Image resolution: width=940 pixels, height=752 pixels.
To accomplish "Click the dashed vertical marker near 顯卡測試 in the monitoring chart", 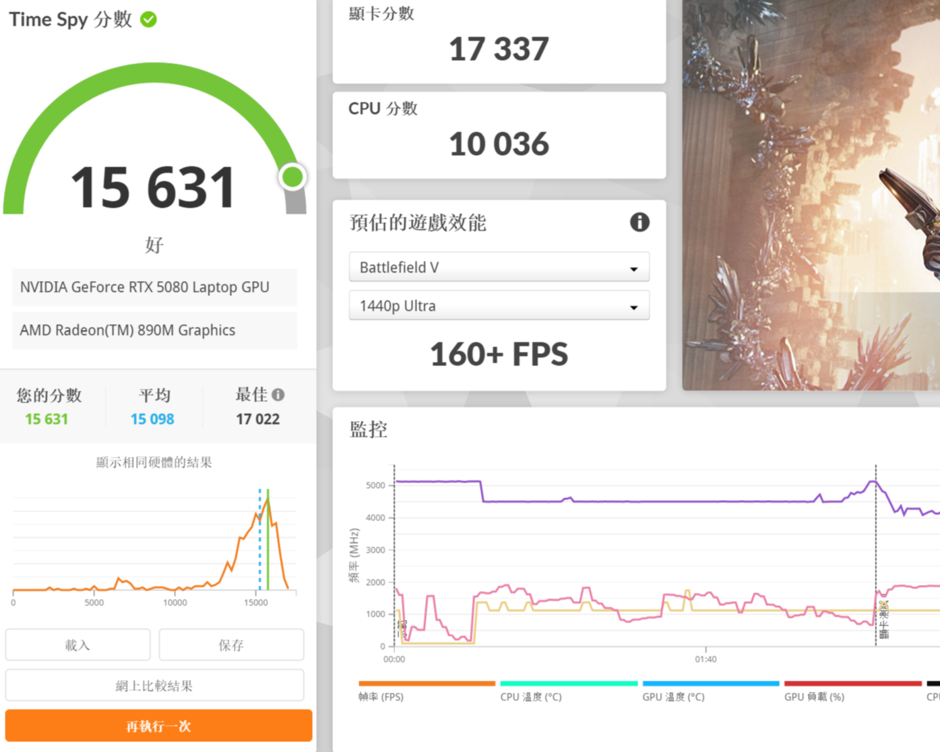I will click(x=876, y=555).
